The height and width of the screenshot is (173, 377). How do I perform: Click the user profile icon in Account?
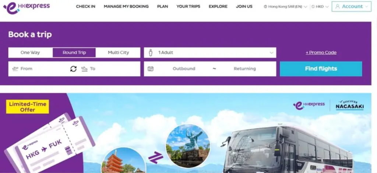click(338, 7)
